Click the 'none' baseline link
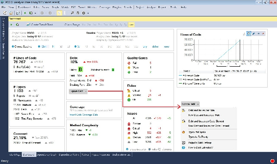Screen dimensions: 277x164 click(x=166, y=47)
